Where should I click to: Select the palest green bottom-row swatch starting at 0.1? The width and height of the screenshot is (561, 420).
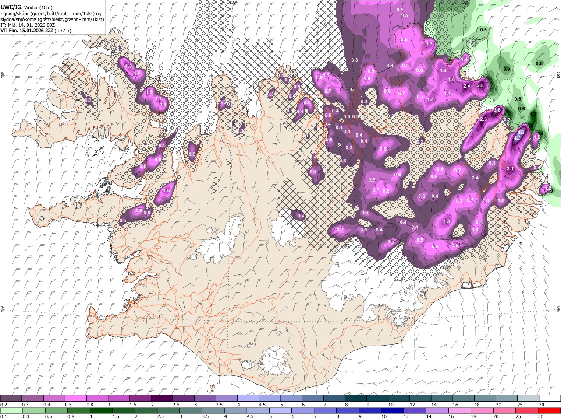pos(11,410)
